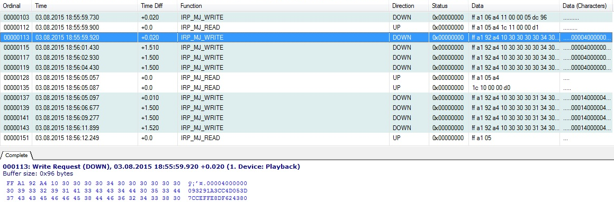Select row with ordinal 00000103
The width and height of the screenshot is (614, 202).
point(307,17)
